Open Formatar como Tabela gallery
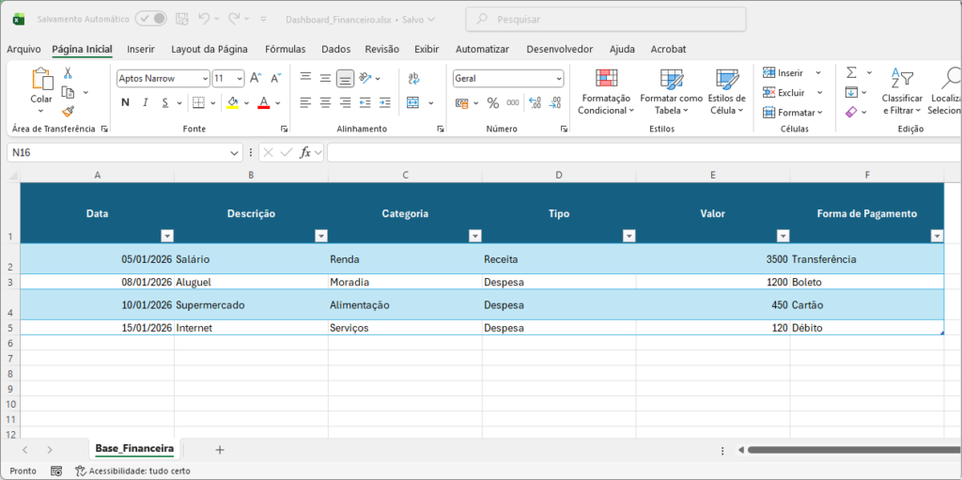962x480 pixels. coord(671,91)
